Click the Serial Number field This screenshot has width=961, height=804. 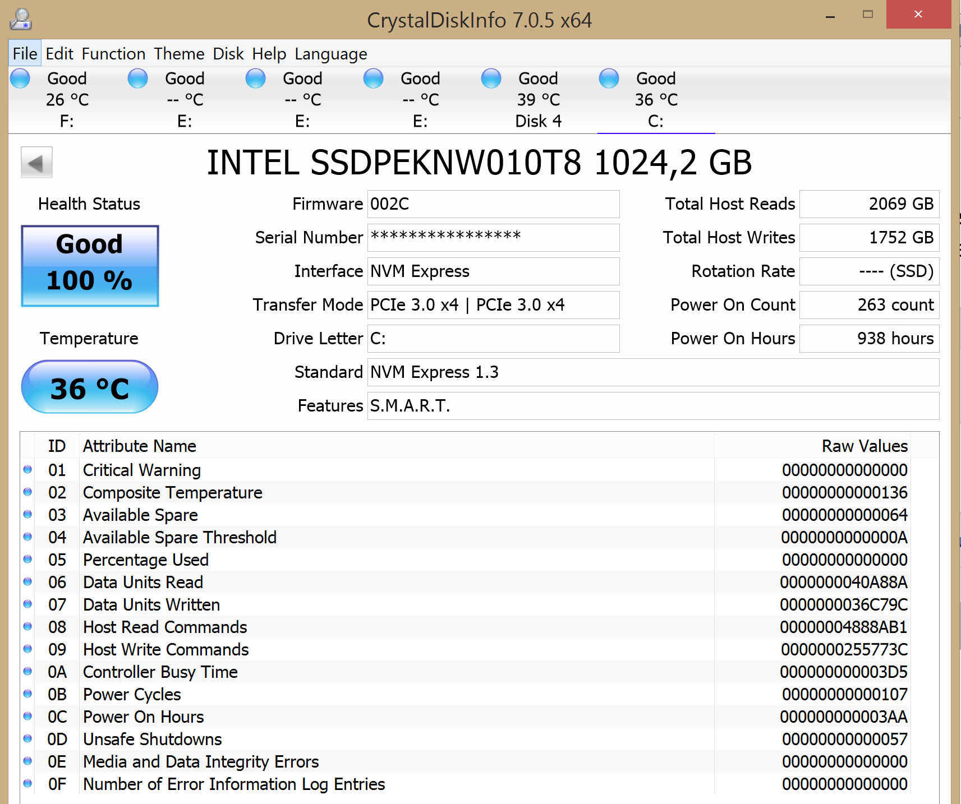pyautogui.click(x=493, y=238)
